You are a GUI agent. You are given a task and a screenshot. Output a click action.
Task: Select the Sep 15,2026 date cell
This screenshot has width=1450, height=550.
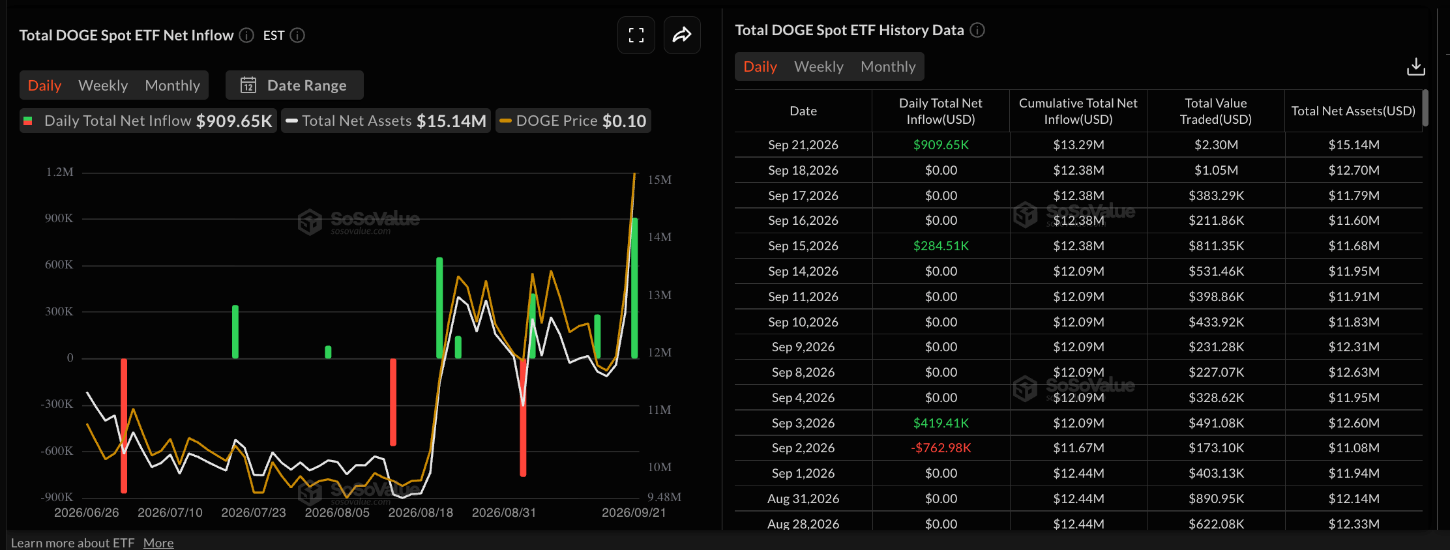point(803,246)
